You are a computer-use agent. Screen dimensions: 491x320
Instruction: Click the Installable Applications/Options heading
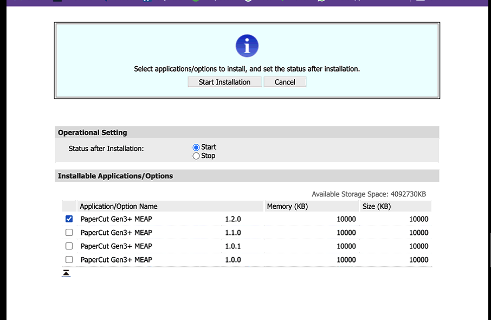[115, 176]
